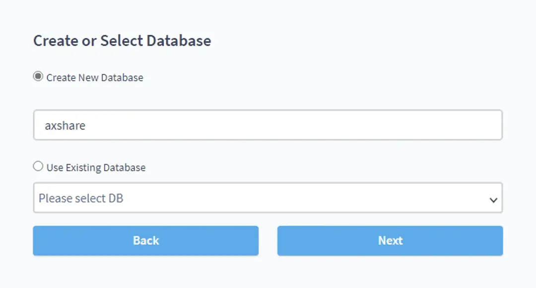
Task: Click the filled radio next to Create New Database
Action: coord(37,76)
